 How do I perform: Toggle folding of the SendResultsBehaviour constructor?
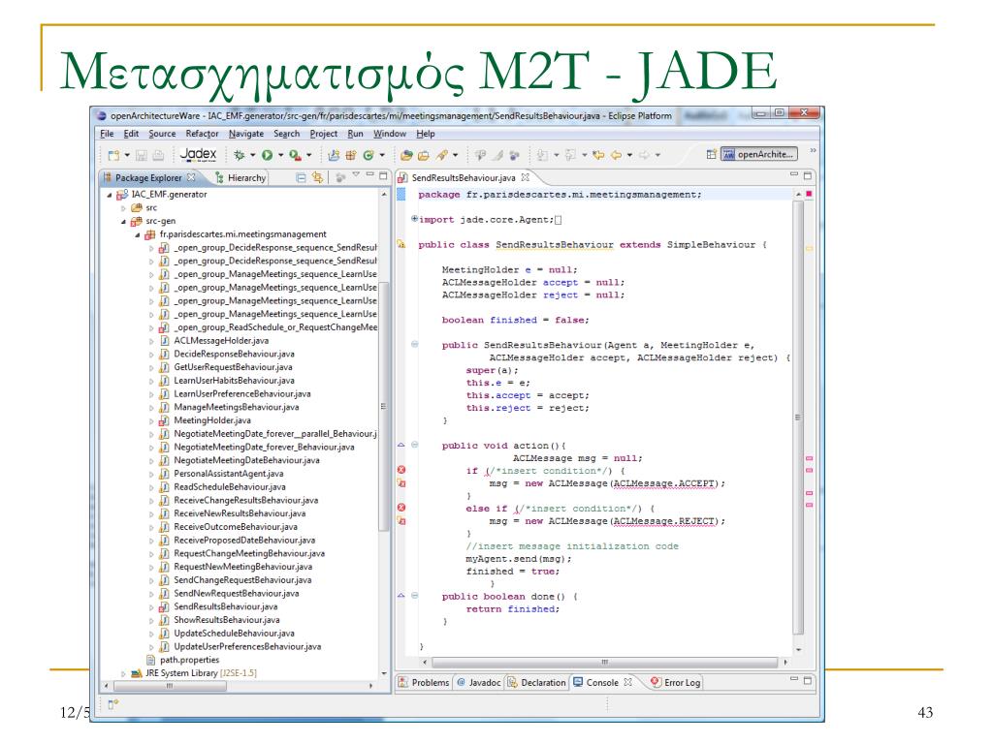[415, 345]
